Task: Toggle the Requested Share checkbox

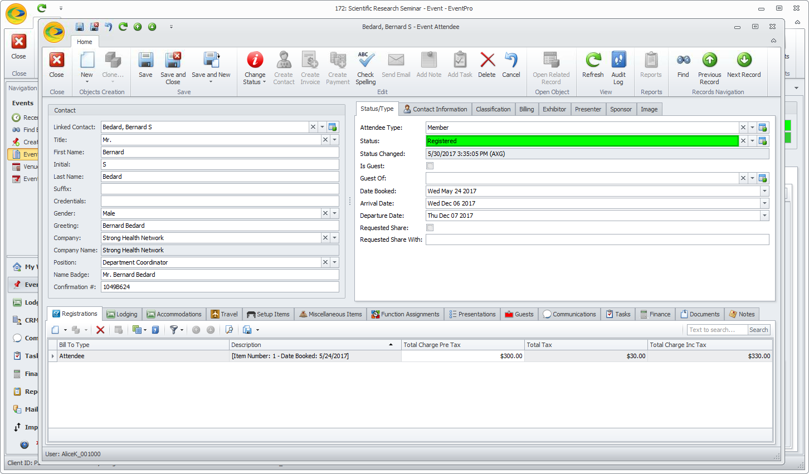Action: [430, 228]
